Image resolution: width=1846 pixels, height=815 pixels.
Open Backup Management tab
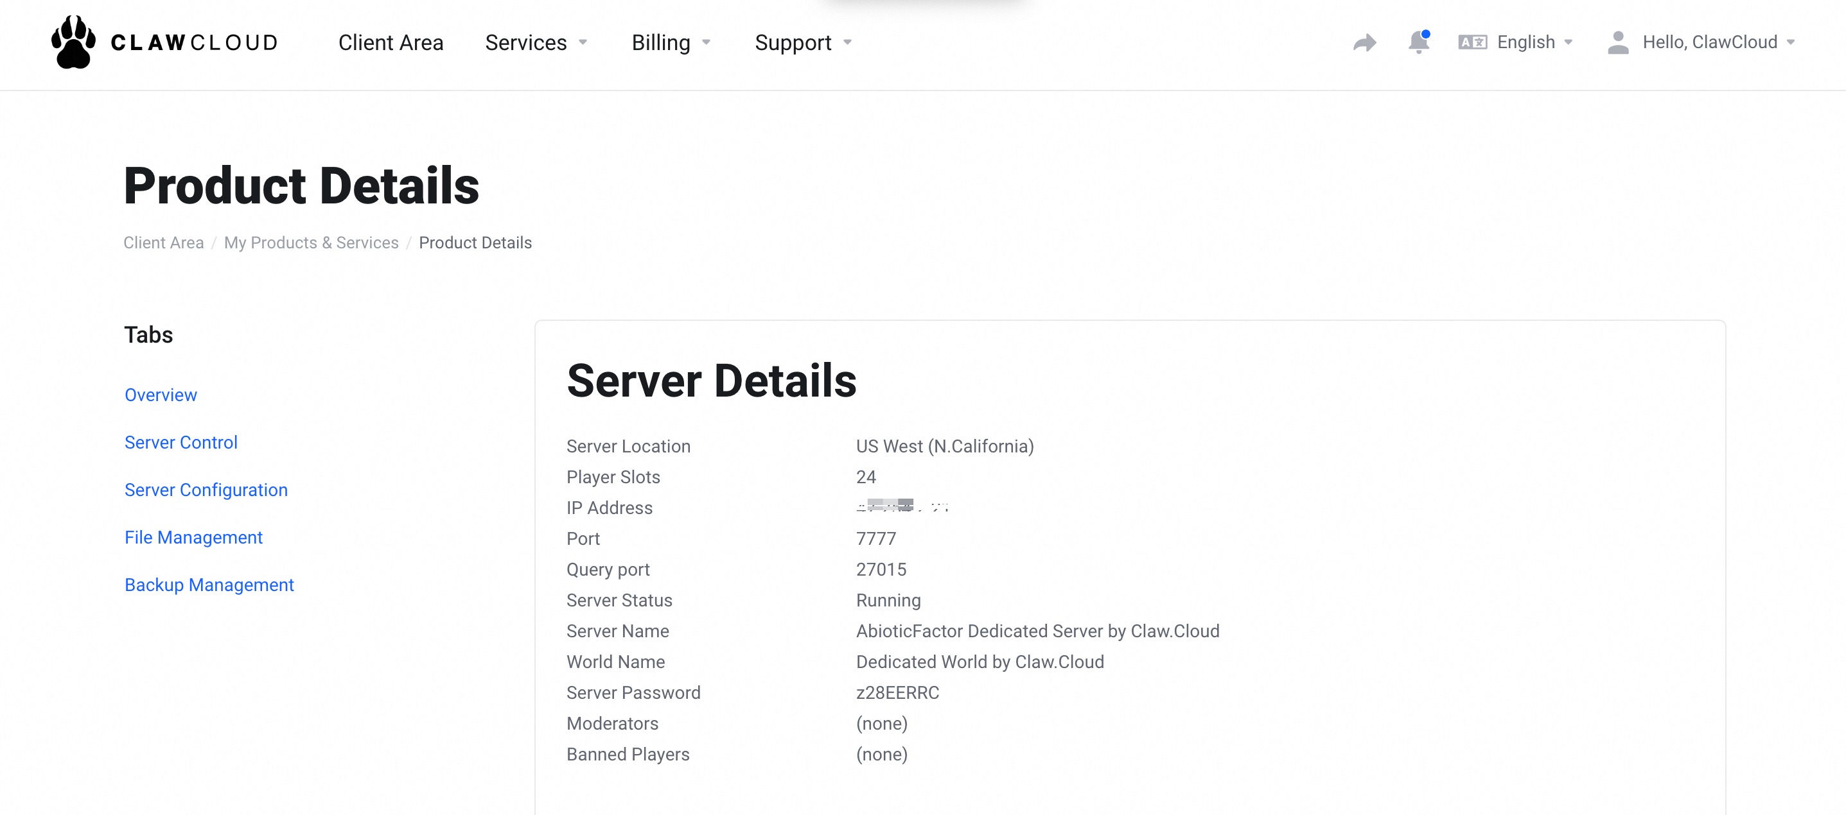209,585
